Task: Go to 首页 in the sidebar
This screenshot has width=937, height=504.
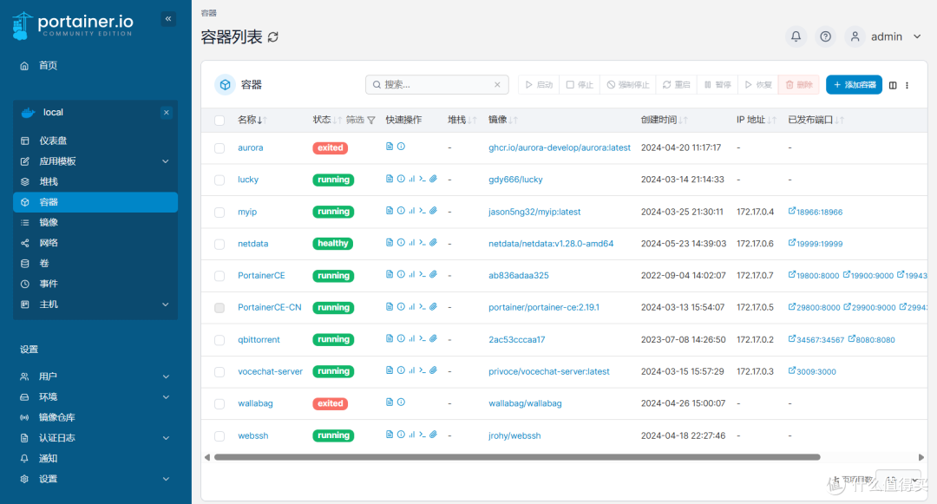Action: pyautogui.click(x=48, y=65)
